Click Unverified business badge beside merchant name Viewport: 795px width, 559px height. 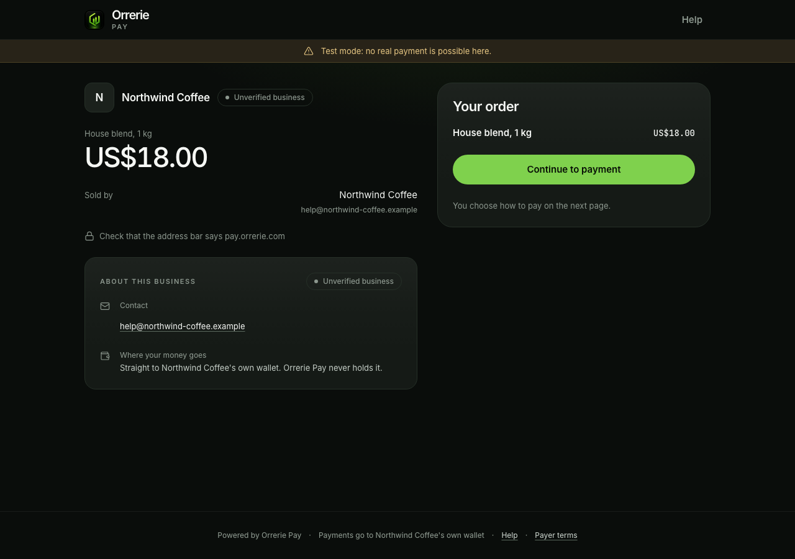[265, 98]
